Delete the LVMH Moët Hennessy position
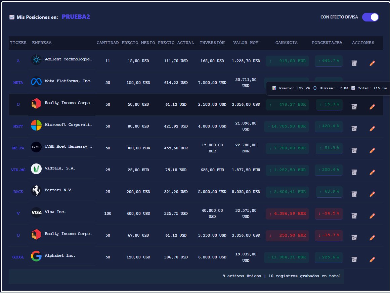 (x=354, y=150)
